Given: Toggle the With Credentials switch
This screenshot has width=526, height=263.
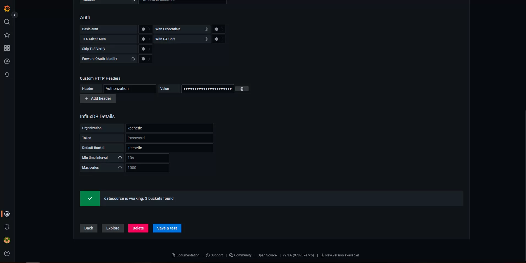Looking at the screenshot, I should tap(219, 29).
